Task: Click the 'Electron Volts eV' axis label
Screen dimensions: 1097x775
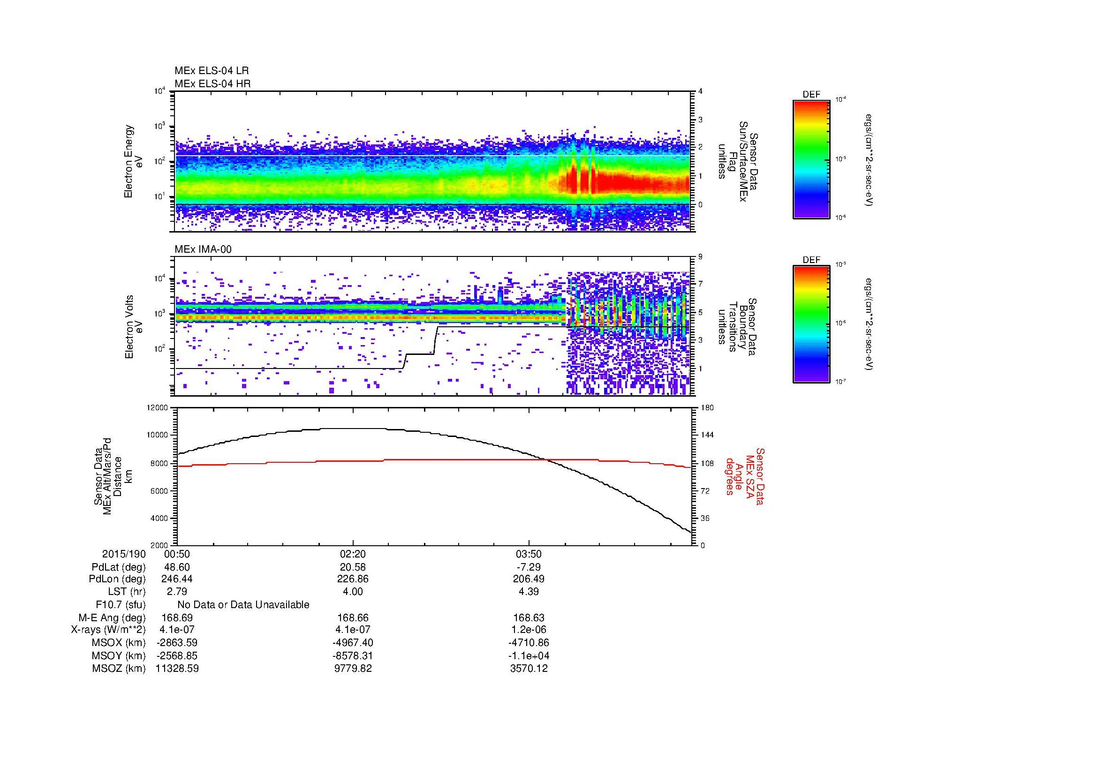Action: click(x=133, y=327)
